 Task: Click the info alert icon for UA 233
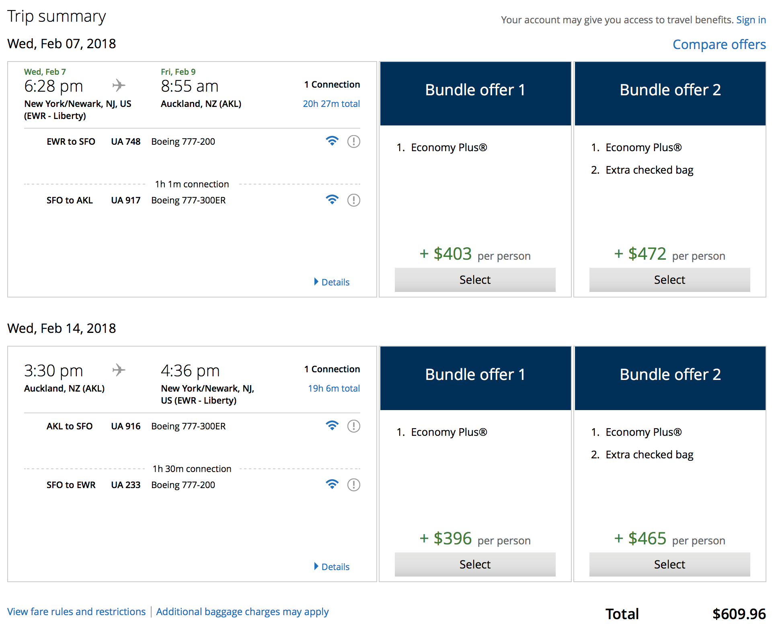click(353, 485)
